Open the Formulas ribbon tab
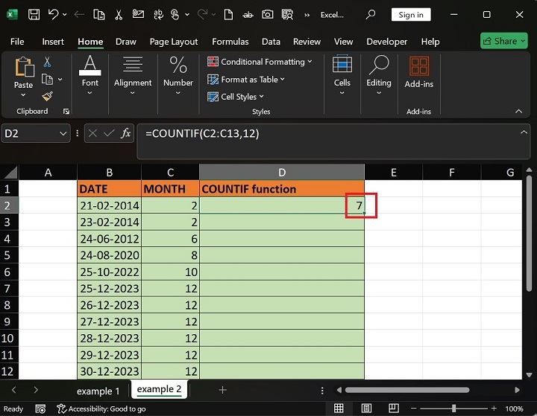This screenshot has width=537, height=416. [x=230, y=42]
